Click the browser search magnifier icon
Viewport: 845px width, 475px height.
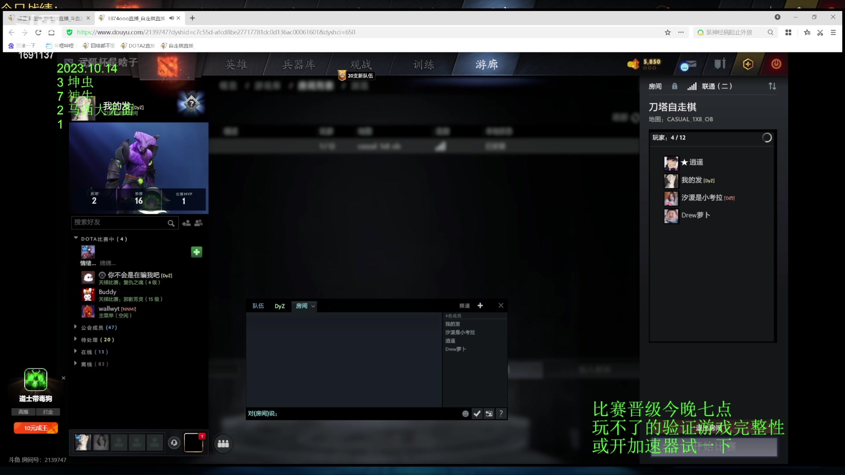tap(770, 33)
